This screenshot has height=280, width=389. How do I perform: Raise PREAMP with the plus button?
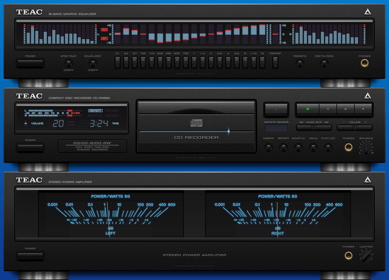click(275, 59)
